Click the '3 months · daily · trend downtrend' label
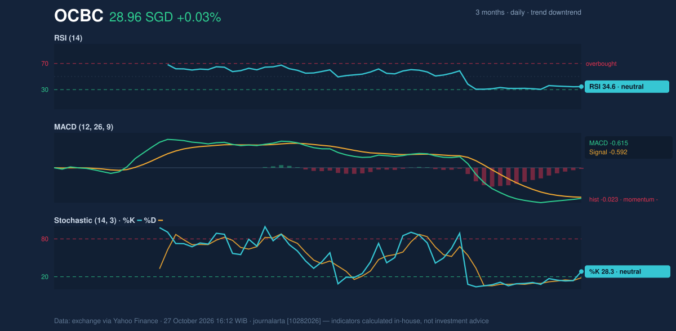Image resolution: width=676 pixels, height=331 pixels. [x=528, y=12]
